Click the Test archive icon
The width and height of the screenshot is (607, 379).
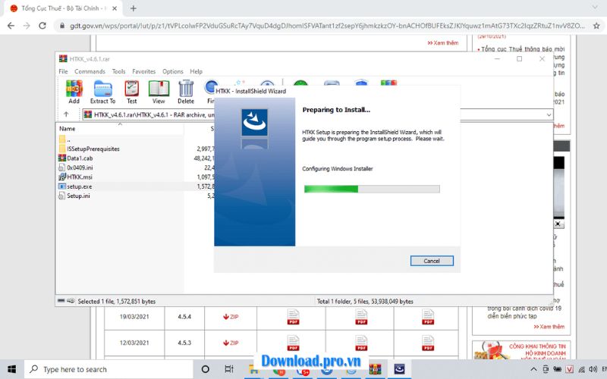132,91
